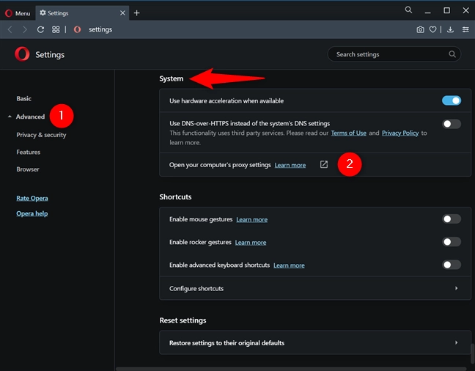Click Learn more for advanced keyboard shortcuts
The image size is (475, 371).
[x=289, y=265]
